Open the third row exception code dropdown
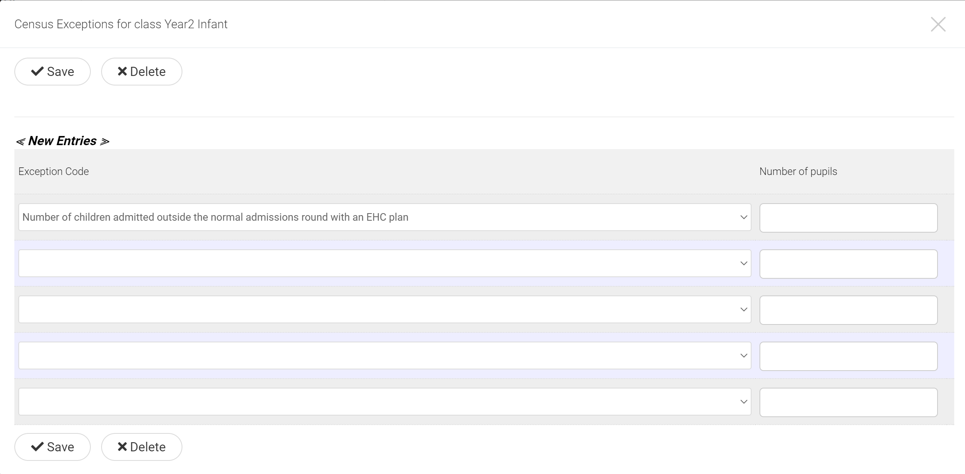The width and height of the screenshot is (965, 474). click(384, 309)
